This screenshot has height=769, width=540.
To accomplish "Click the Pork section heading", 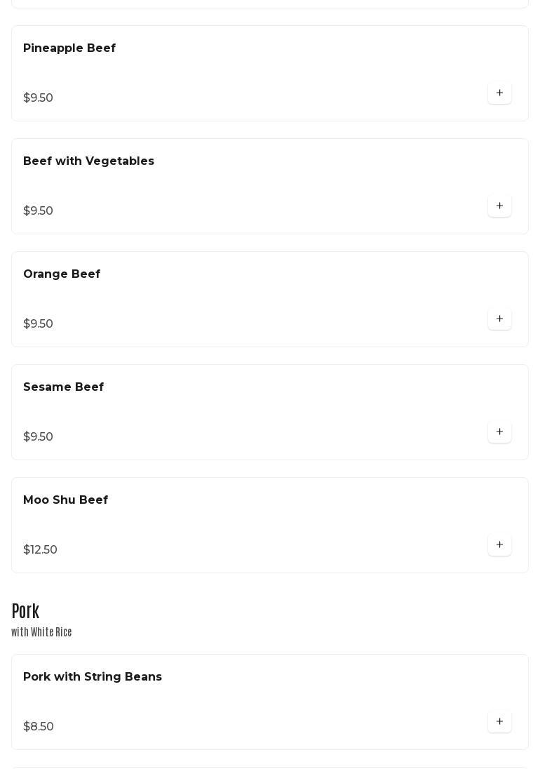I will coord(25,611).
